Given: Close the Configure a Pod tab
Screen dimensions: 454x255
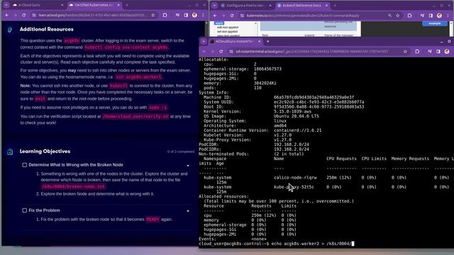Looking at the screenshot, I should point(270,5).
